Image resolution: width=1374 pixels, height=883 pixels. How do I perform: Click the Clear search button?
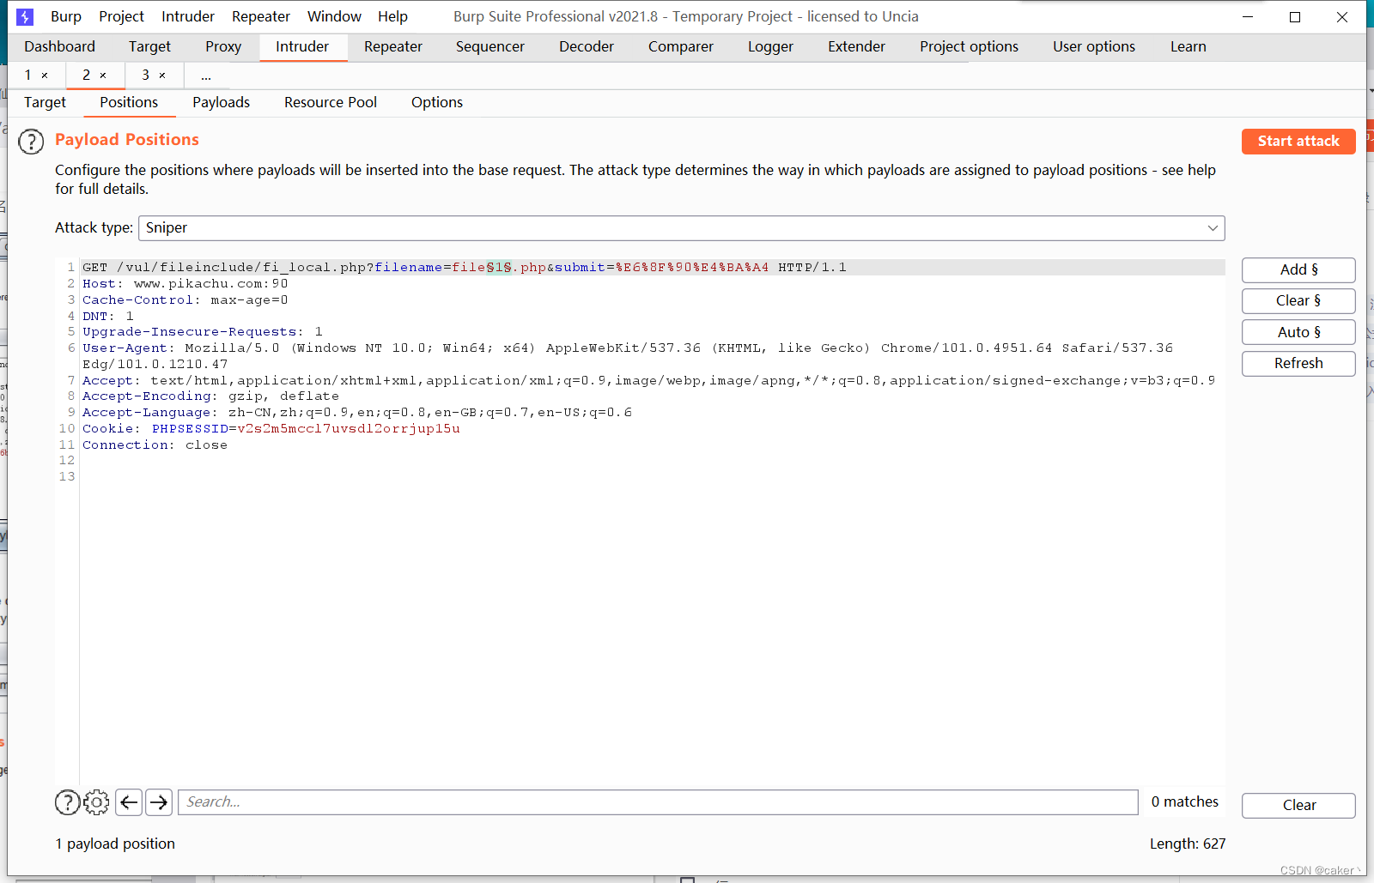[x=1298, y=806]
